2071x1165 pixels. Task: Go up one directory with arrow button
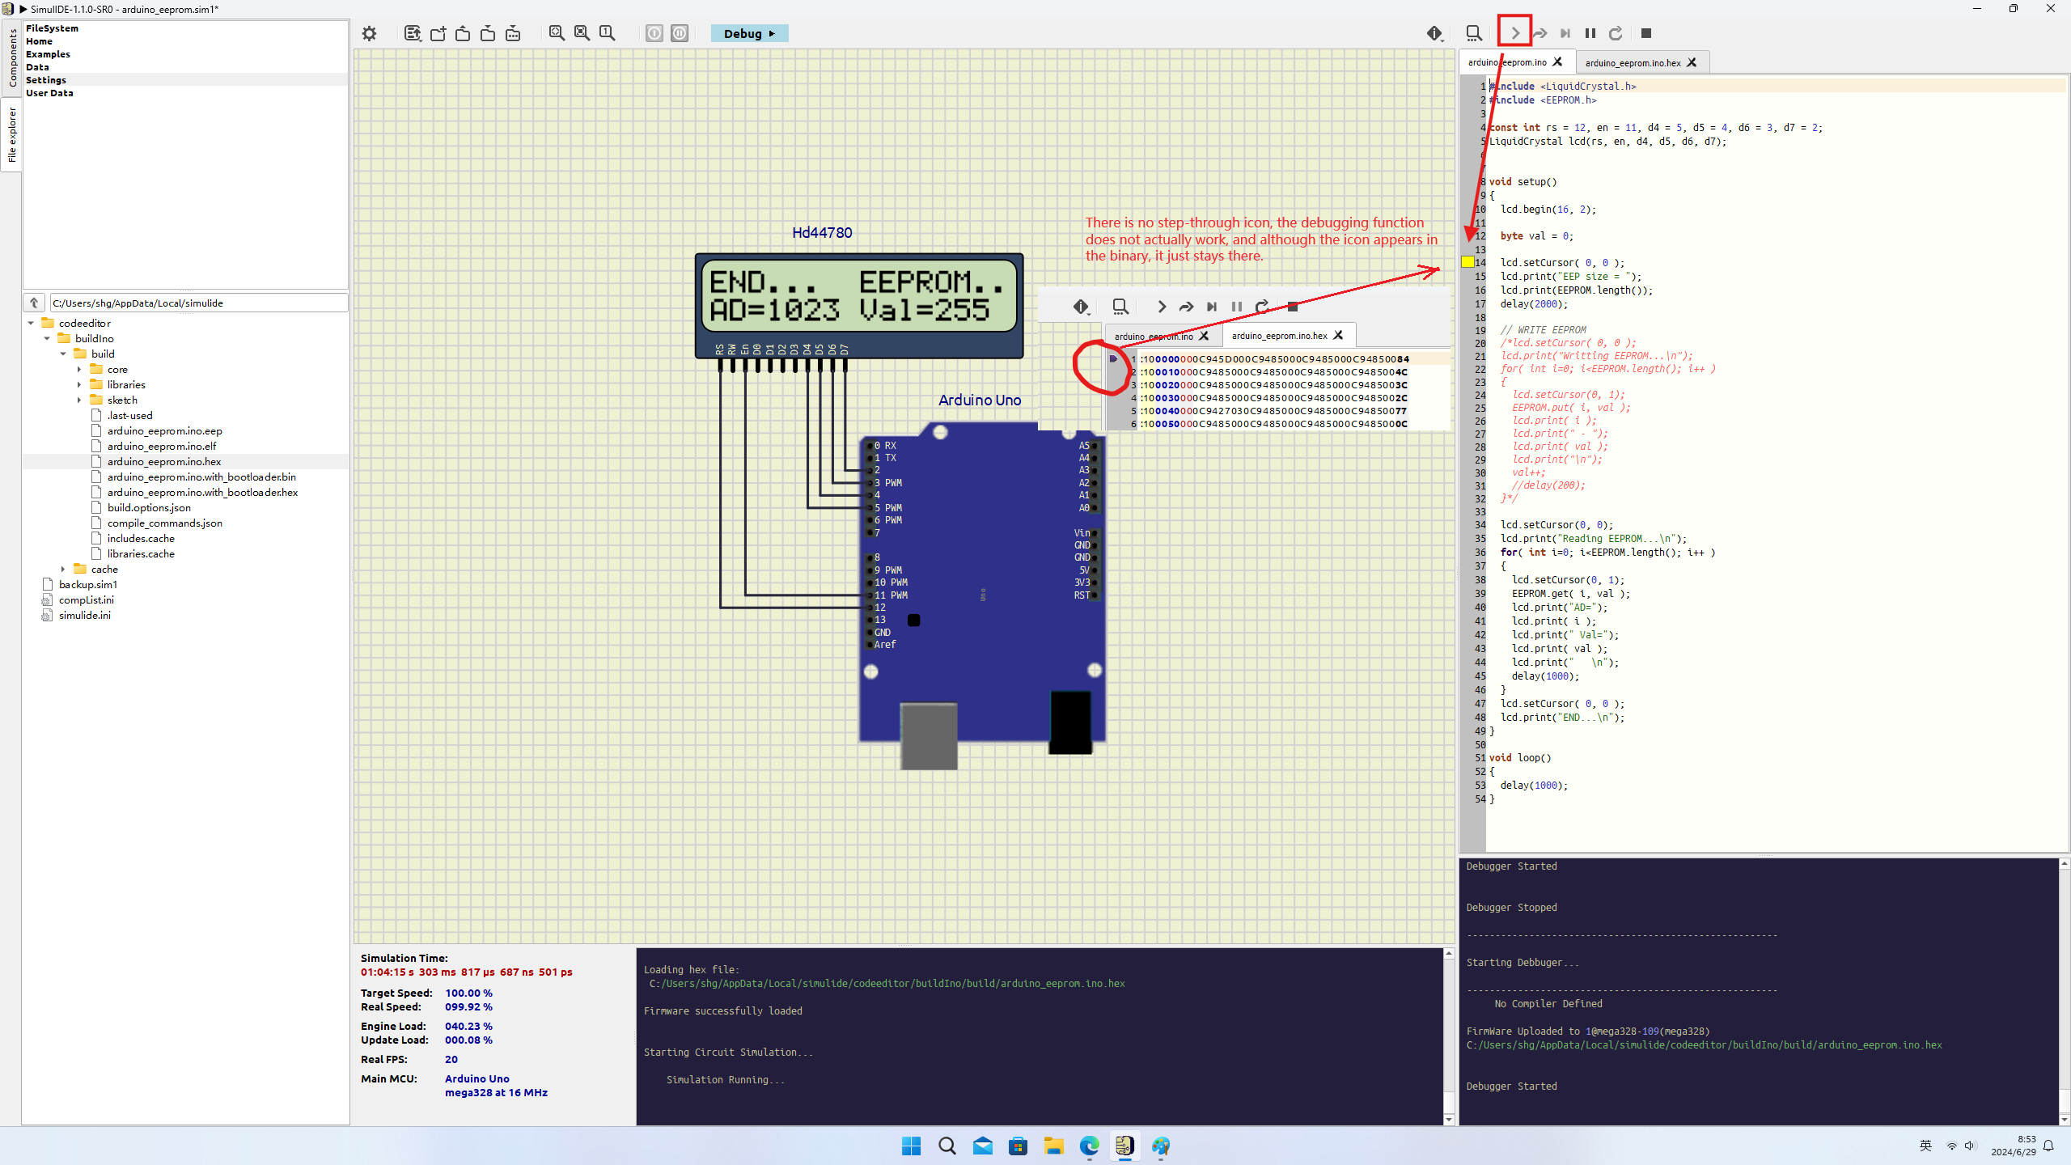click(33, 303)
